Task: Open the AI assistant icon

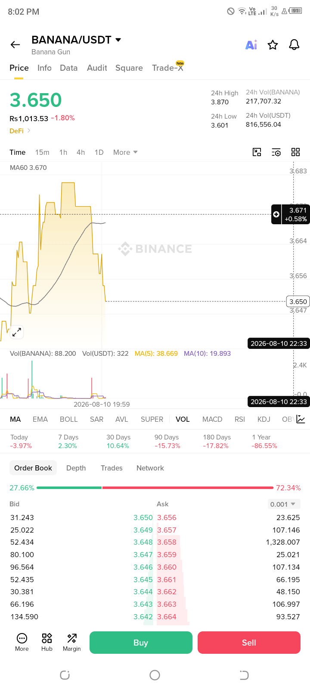Action: [251, 45]
